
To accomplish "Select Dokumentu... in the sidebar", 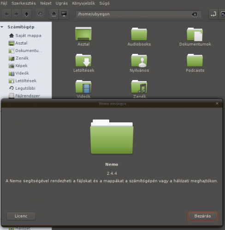I will pos(26,51).
